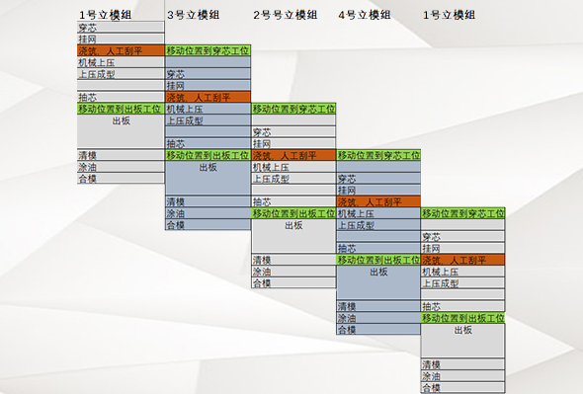Select orange 浇铸 cell in 2号 column
The image size is (583, 394).
click(x=293, y=155)
